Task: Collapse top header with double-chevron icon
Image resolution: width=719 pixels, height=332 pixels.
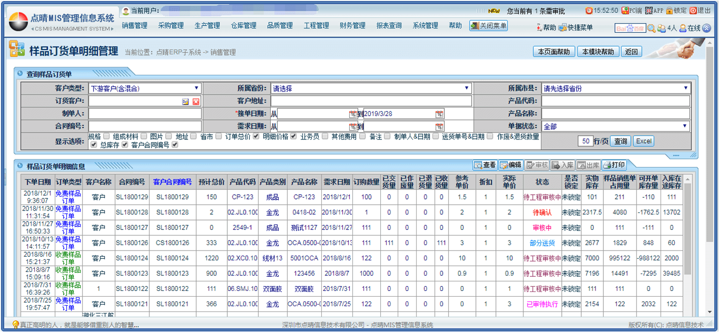Action: [706, 28]
